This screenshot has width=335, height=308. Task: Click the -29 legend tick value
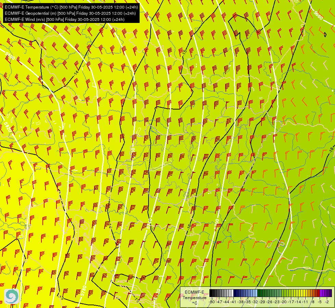coord(262,302)
